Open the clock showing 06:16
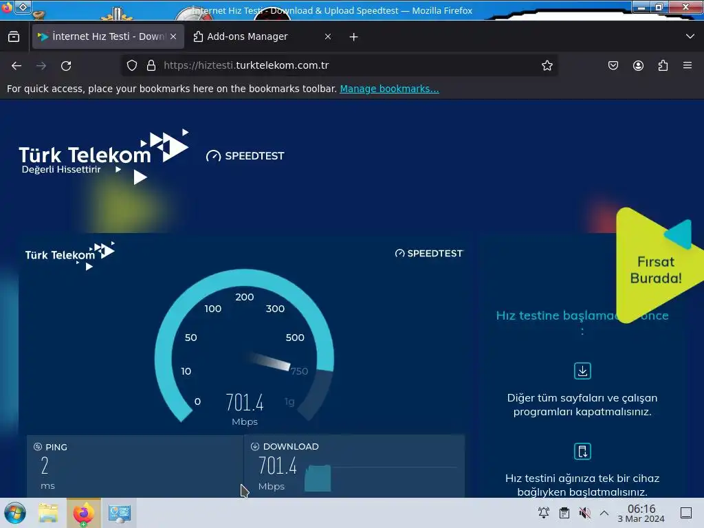 (641, 513)
